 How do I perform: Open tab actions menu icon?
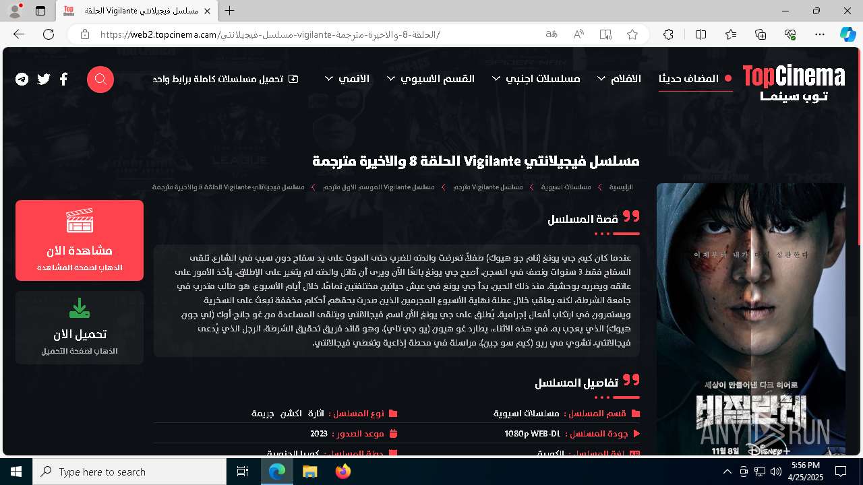tap(40, 11)
